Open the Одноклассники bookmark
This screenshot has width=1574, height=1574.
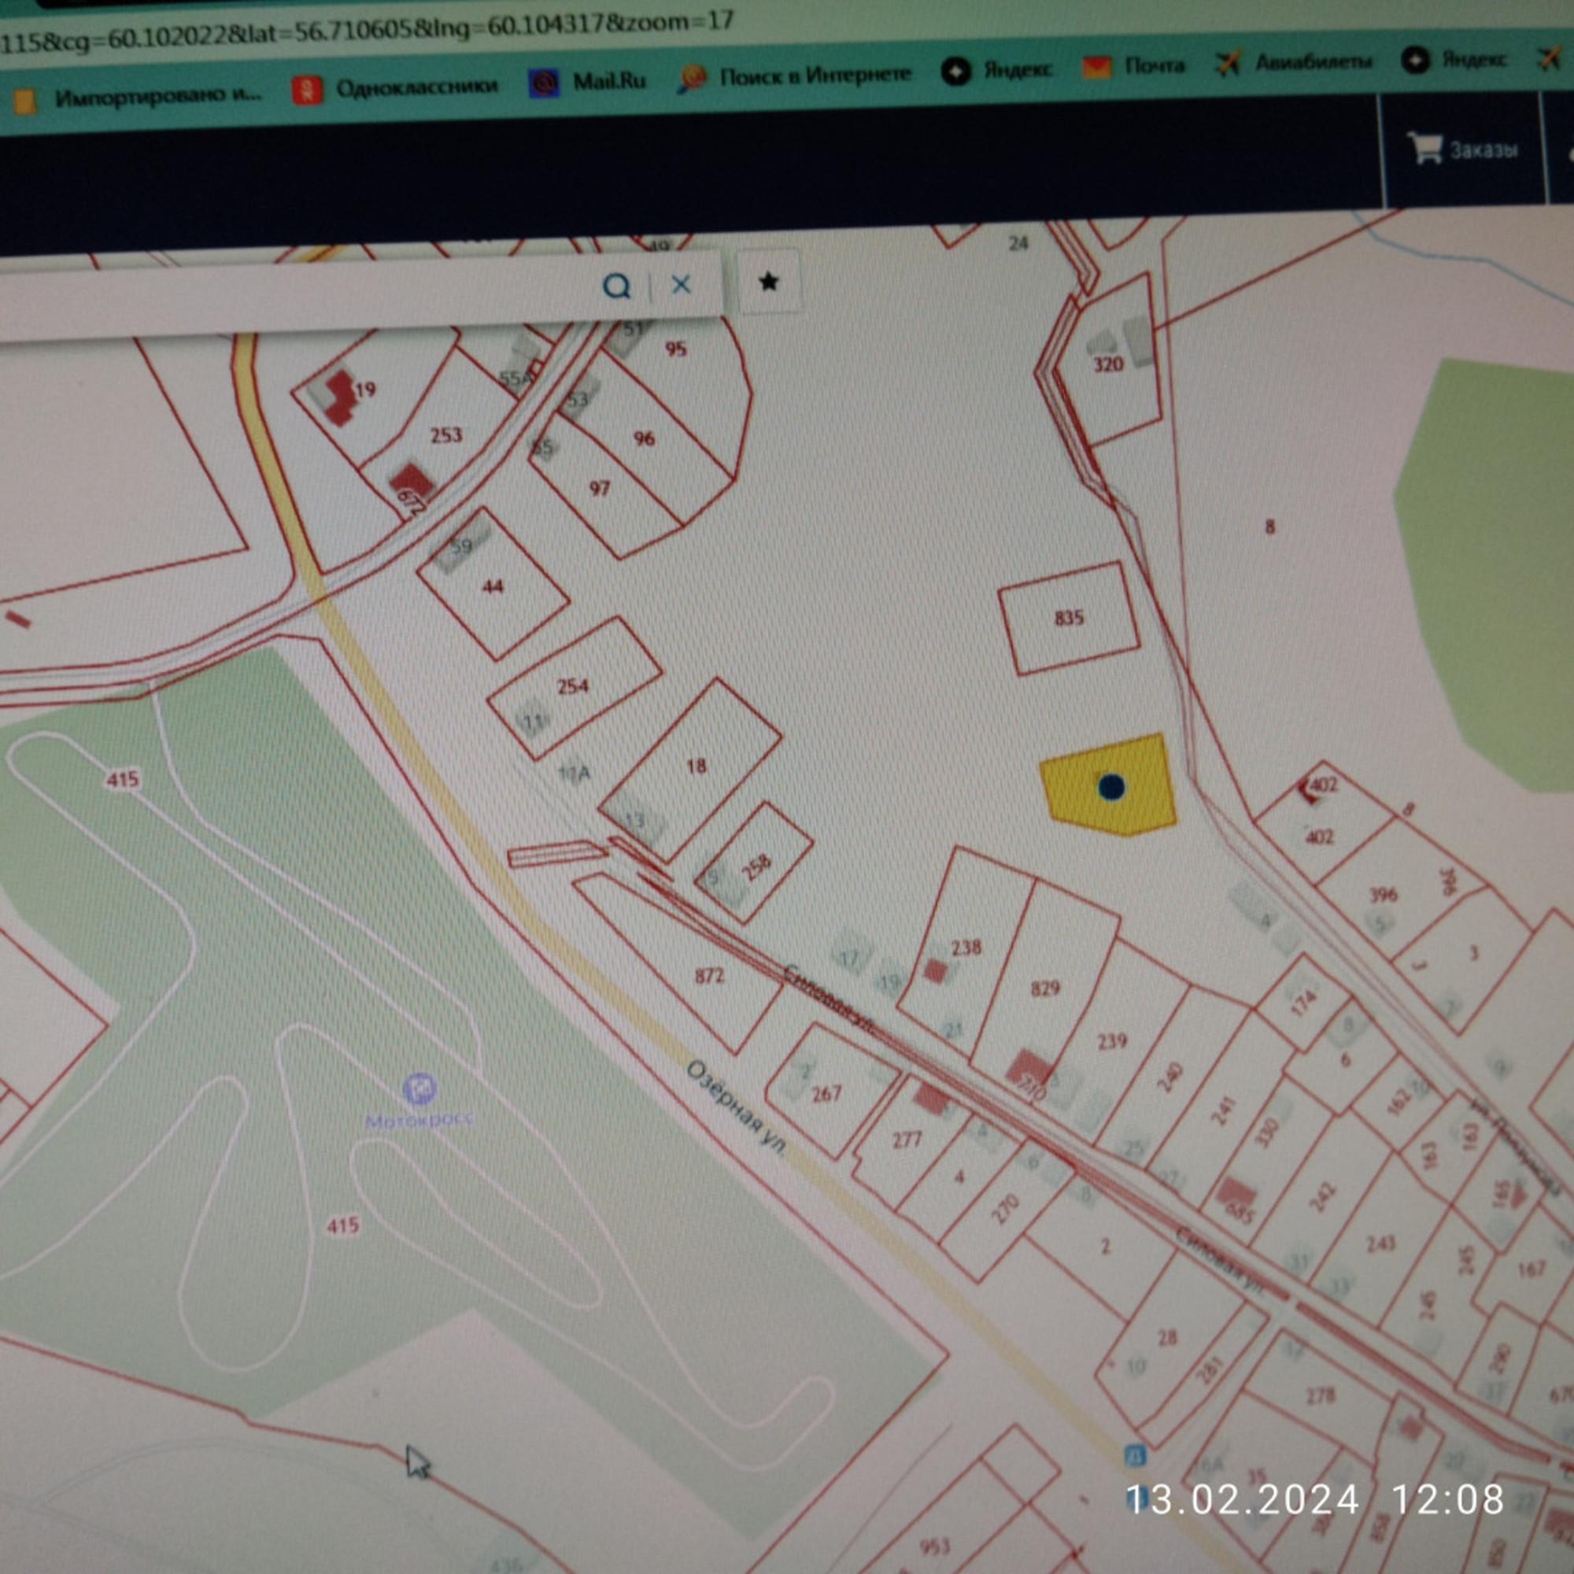point(395,88)
